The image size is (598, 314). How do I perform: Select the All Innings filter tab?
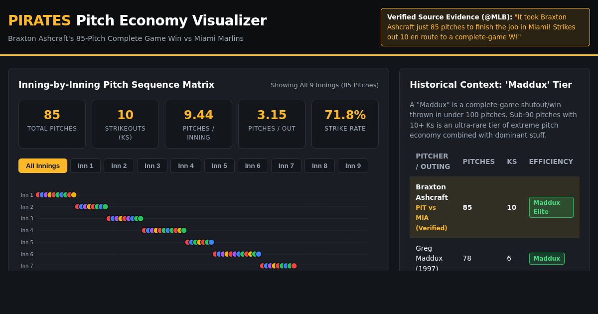pos(43,165)
